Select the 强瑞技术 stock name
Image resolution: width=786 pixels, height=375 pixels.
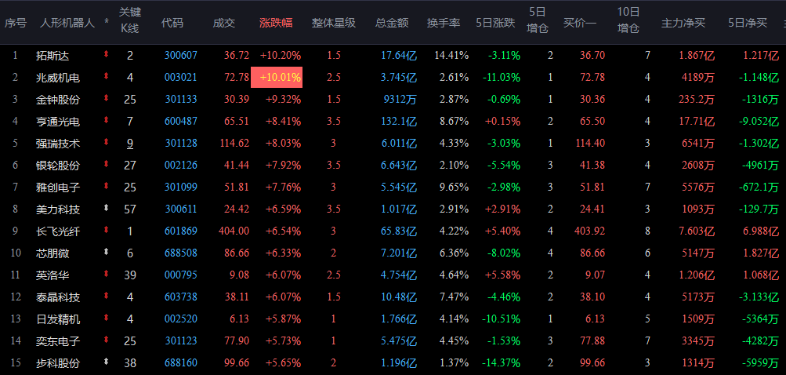58,143
